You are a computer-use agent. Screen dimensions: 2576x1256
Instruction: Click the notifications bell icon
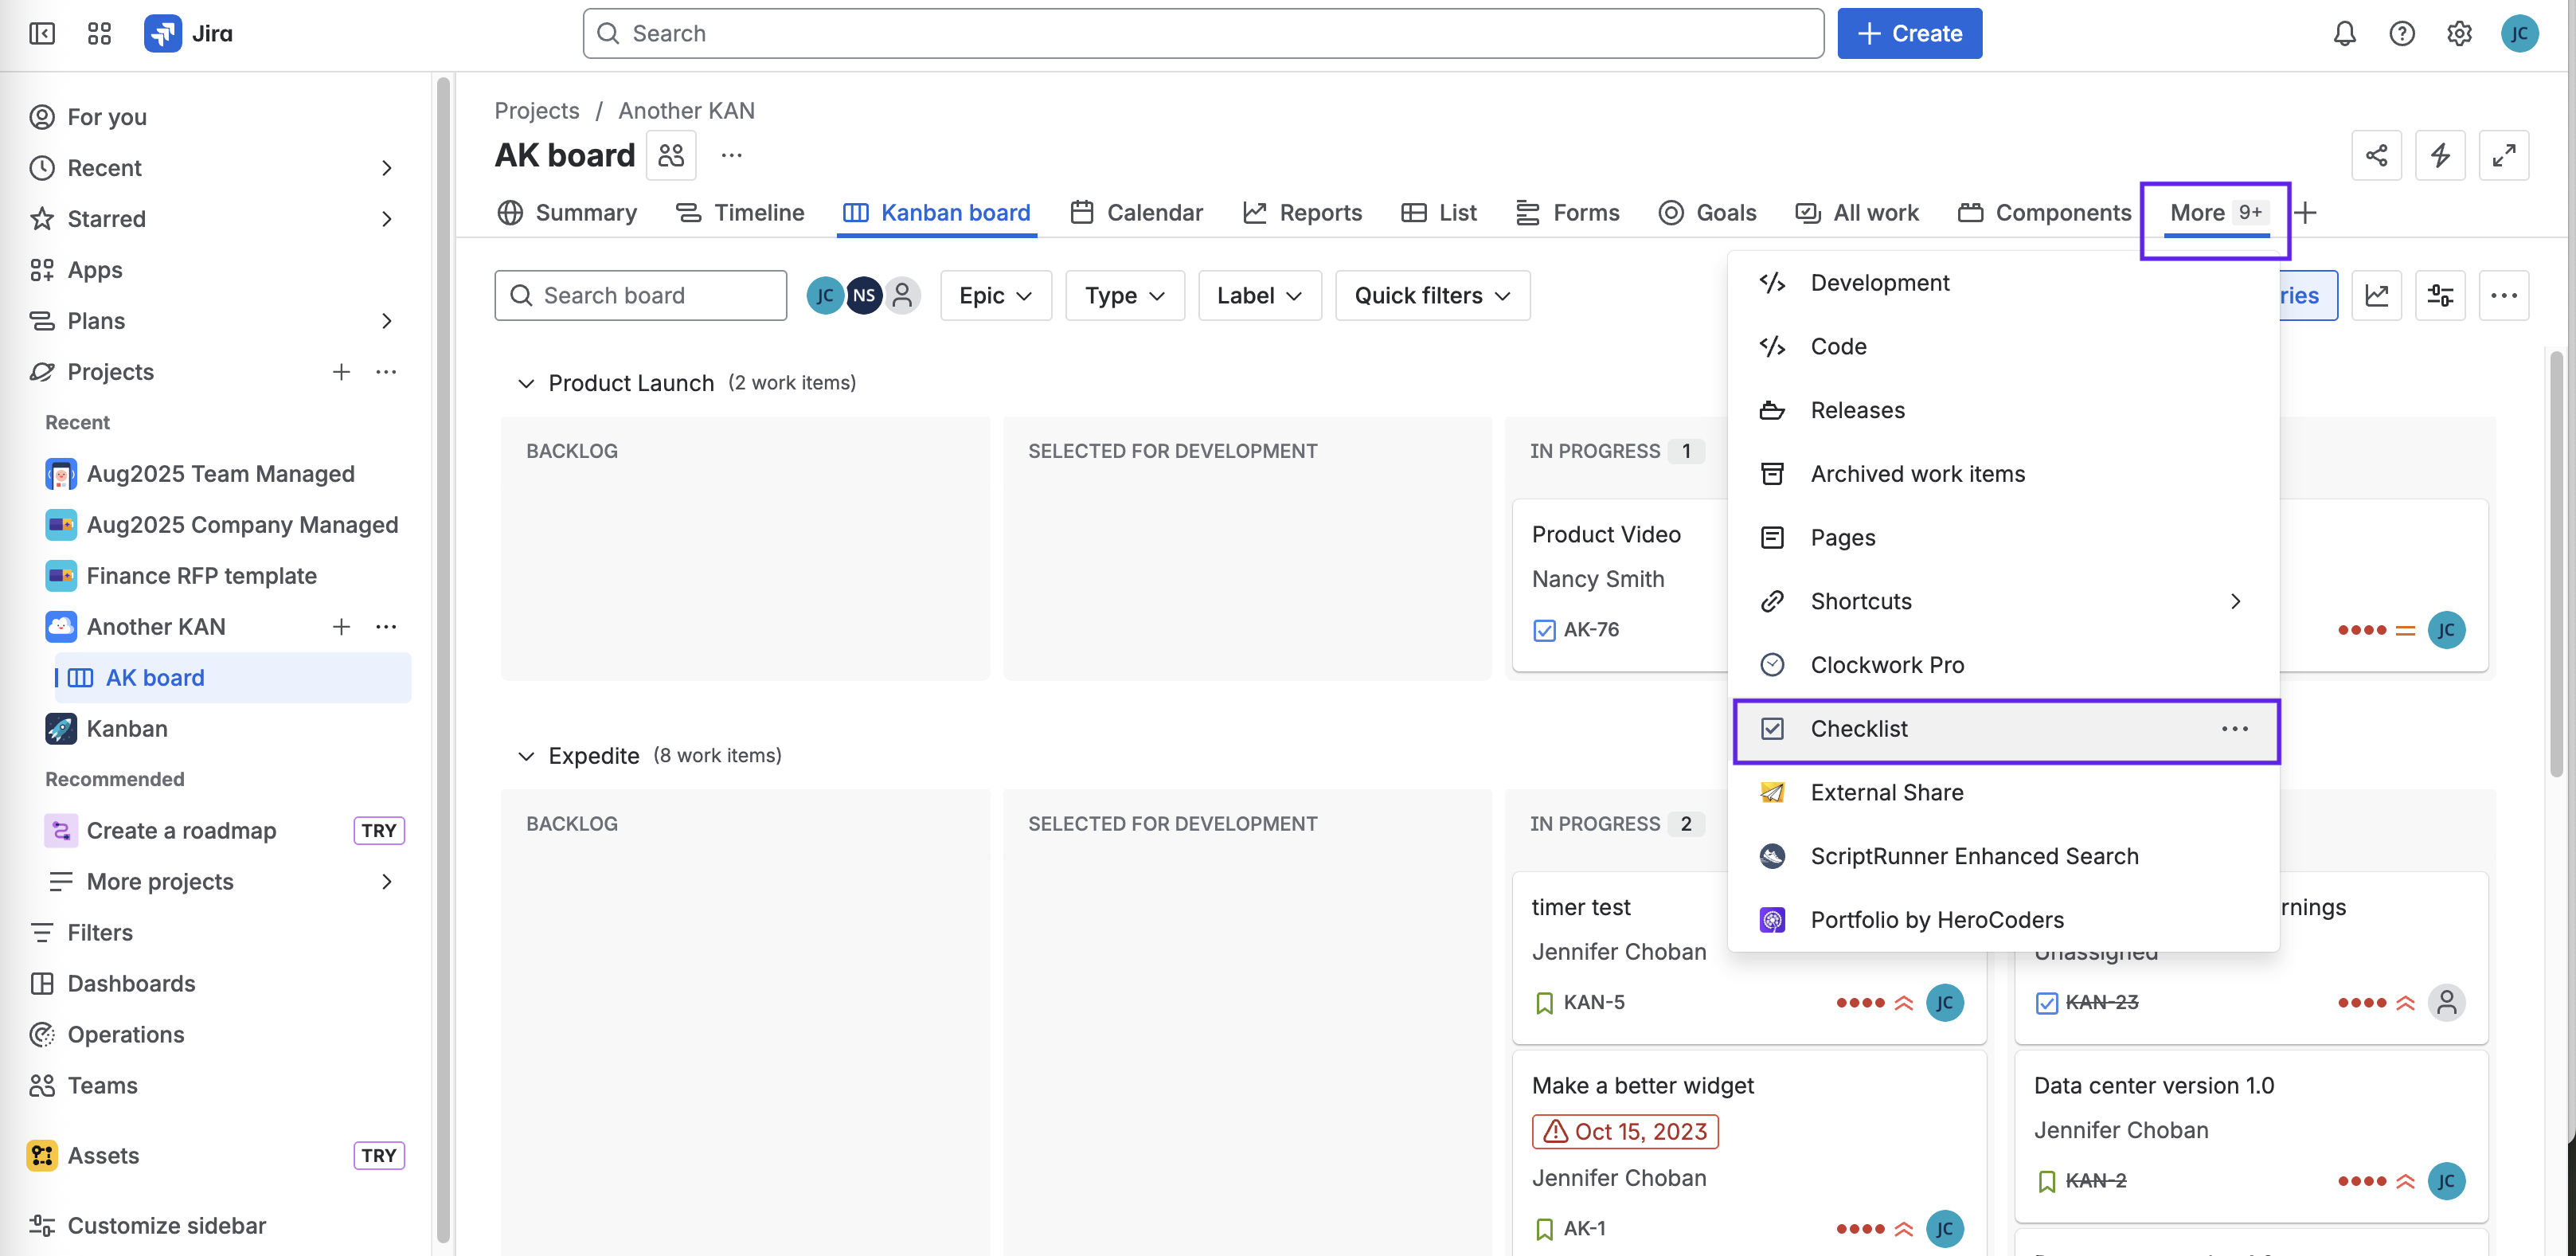click(2344, 33)
